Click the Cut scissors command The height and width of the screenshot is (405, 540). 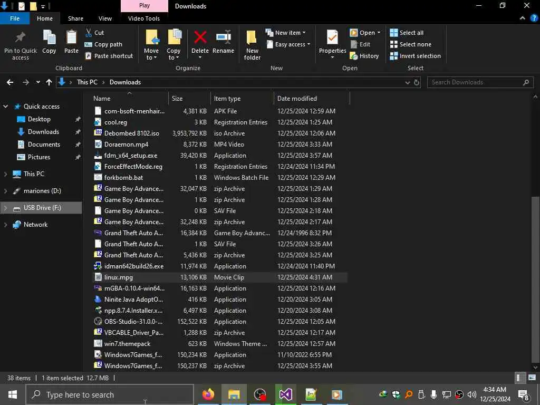94,33
